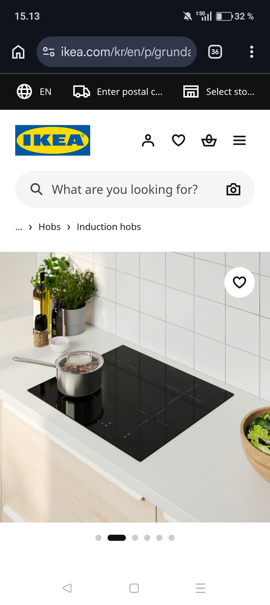
Task: Tap the site settings icon in address bar
Action: (49, 52)
